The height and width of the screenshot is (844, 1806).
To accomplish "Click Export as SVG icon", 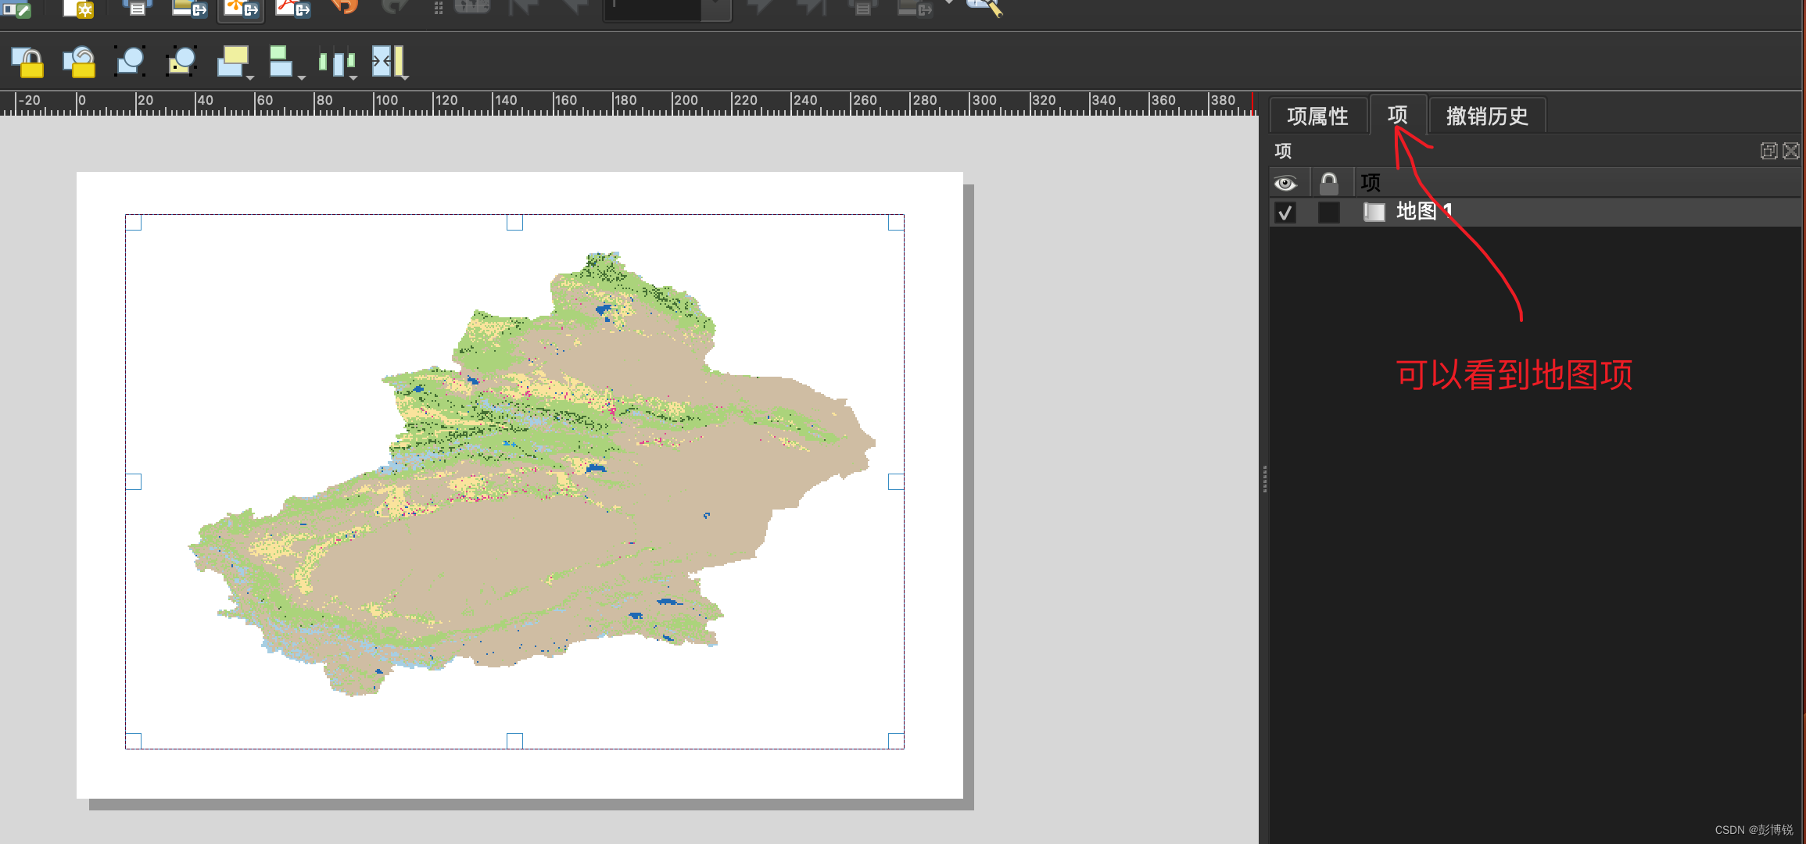I will [241, 9].
